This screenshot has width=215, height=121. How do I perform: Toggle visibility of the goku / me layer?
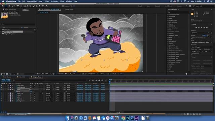[1, 93]
